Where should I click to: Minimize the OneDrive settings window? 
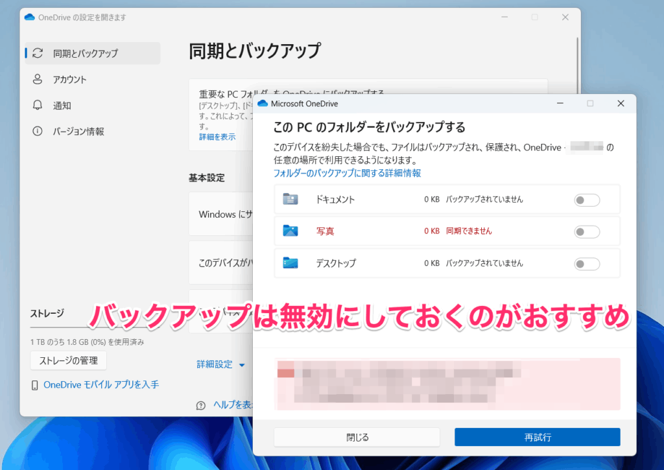point(504,17)
